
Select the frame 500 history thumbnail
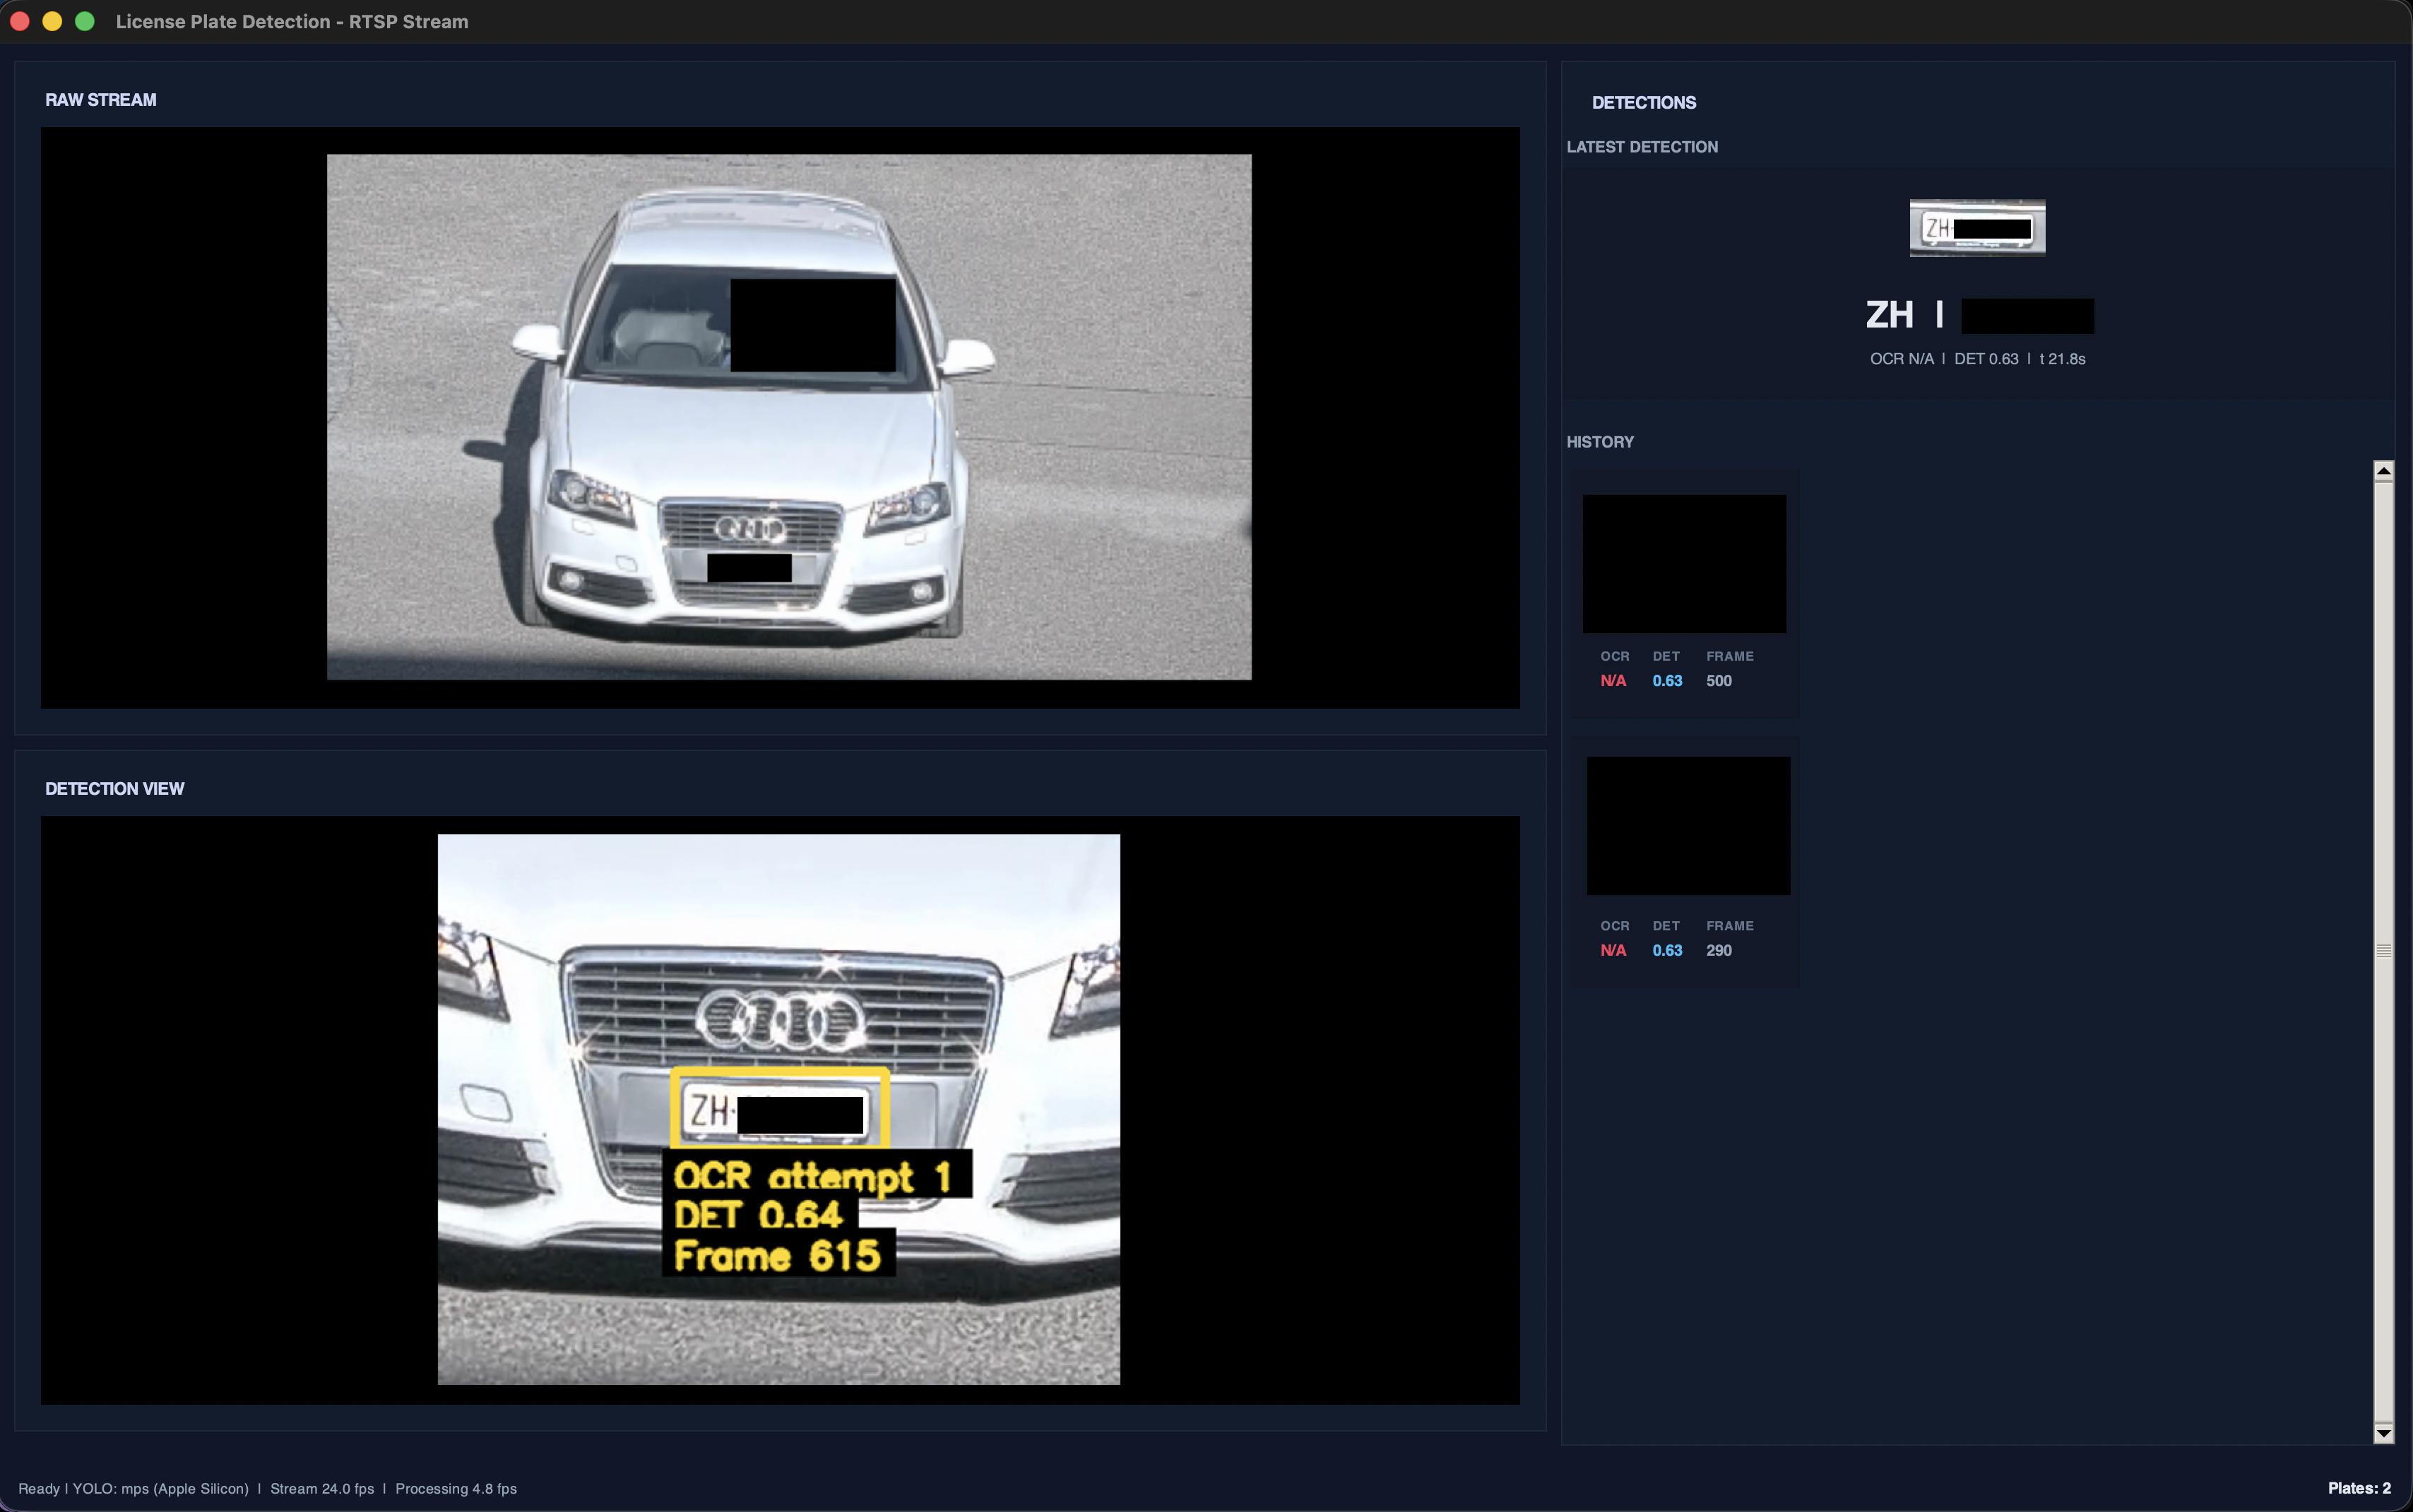[1684, 563]
